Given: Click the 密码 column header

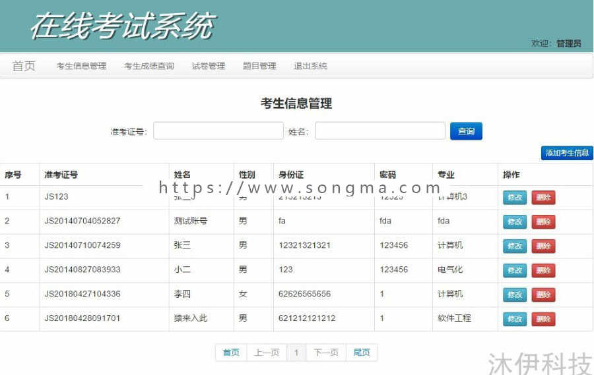Looking at the screenshot, I should (387, 175).
